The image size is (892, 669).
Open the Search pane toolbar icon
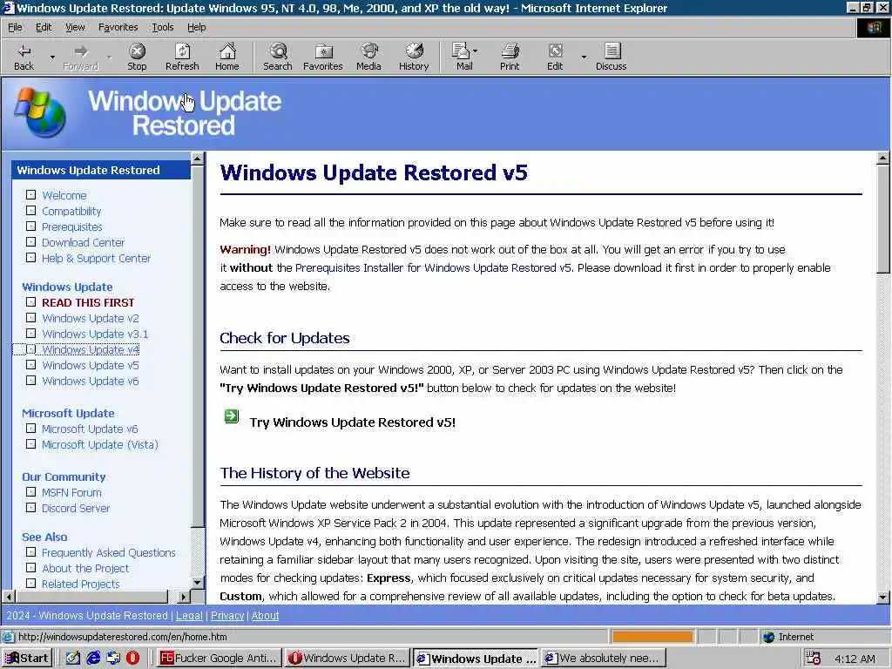point(278,57)
